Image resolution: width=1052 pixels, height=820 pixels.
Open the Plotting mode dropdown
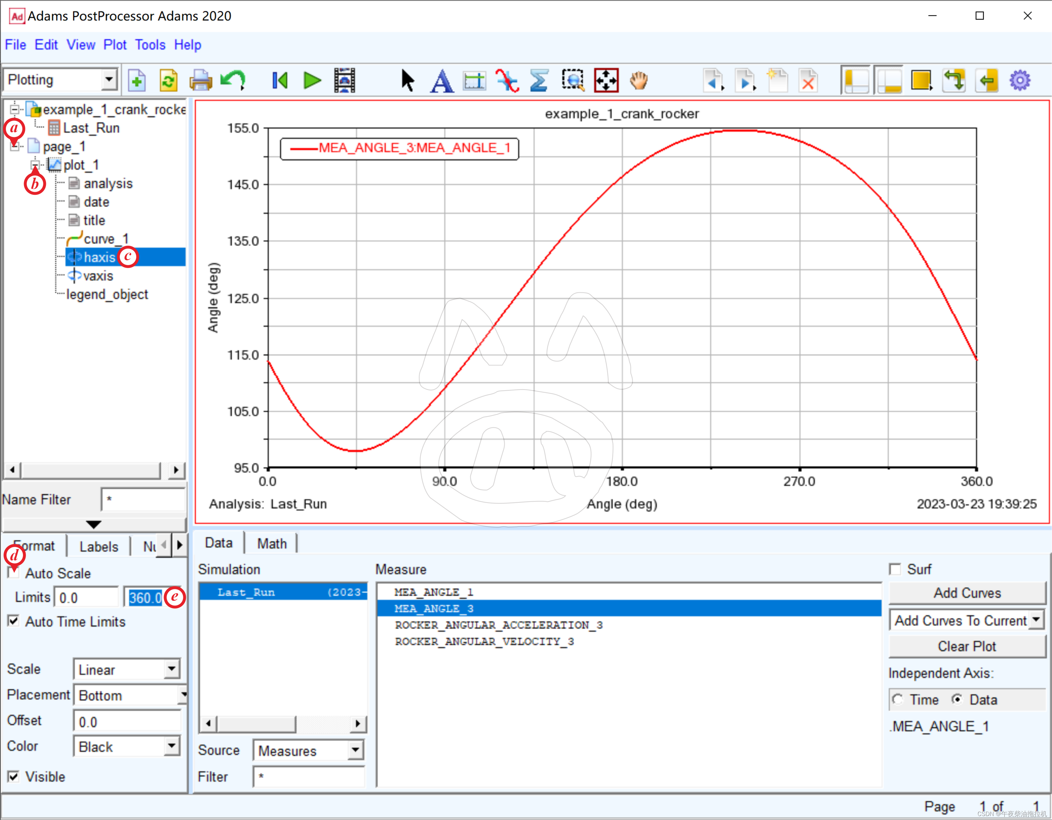[x=109, y=80]
